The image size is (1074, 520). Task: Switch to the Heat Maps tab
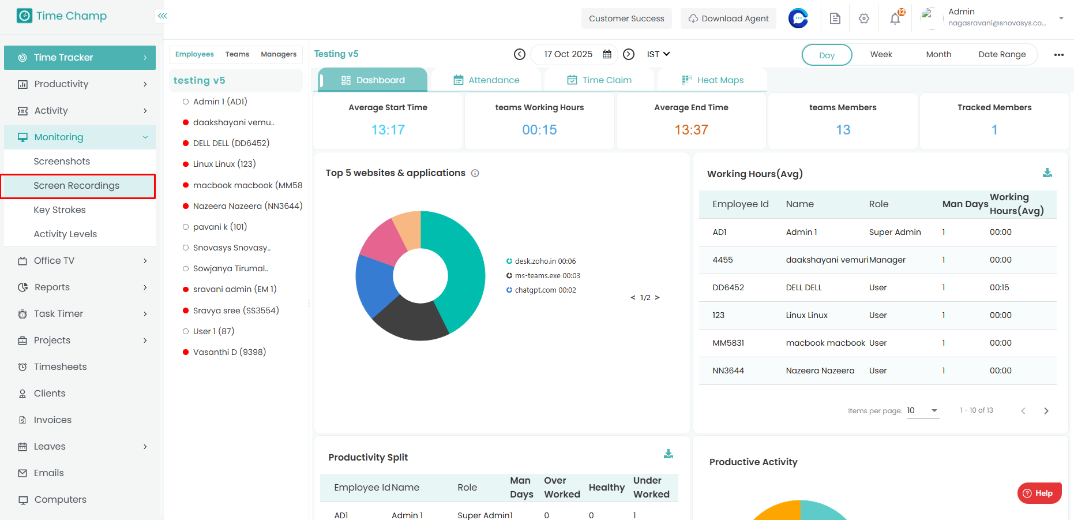point(712,80)
